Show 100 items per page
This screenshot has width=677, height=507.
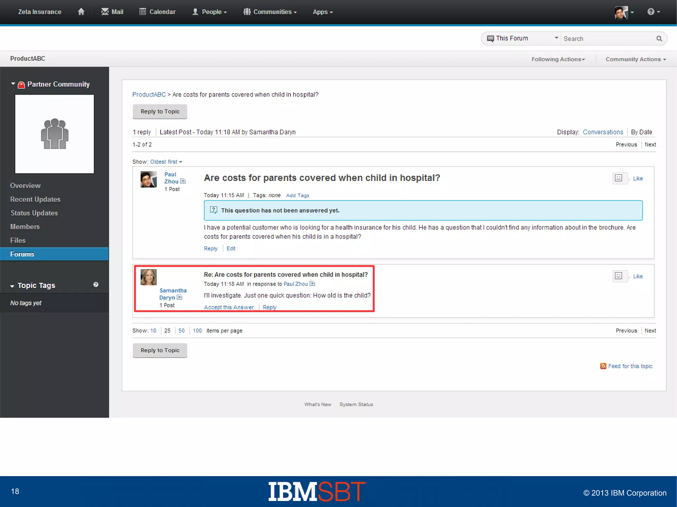[197, 331]
